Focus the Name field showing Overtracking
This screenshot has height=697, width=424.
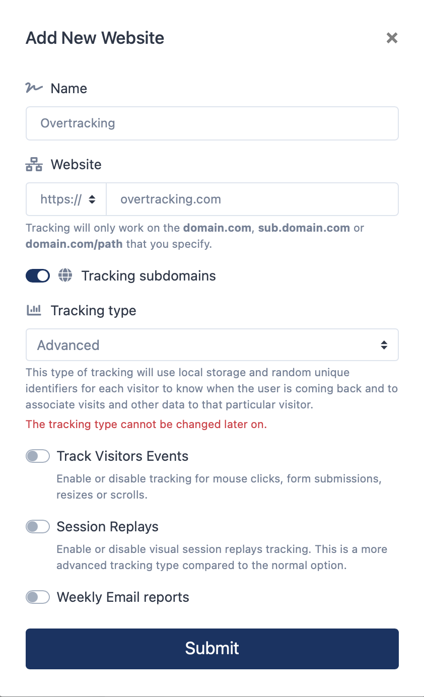[212, 123]
